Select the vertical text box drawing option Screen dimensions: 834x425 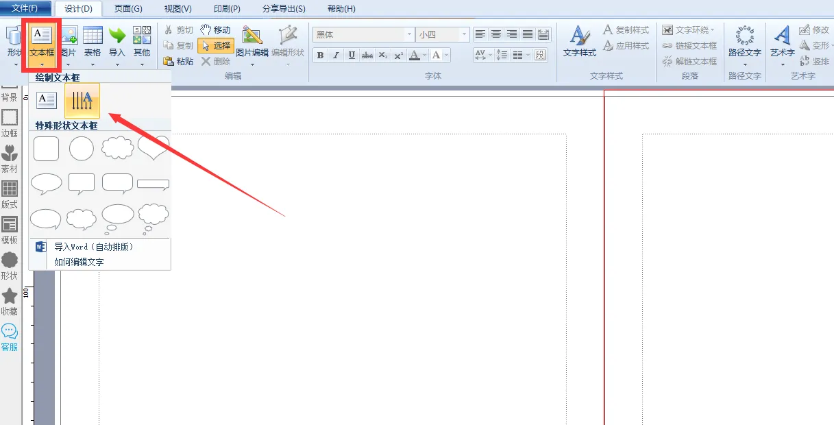[x=82, y=101]
